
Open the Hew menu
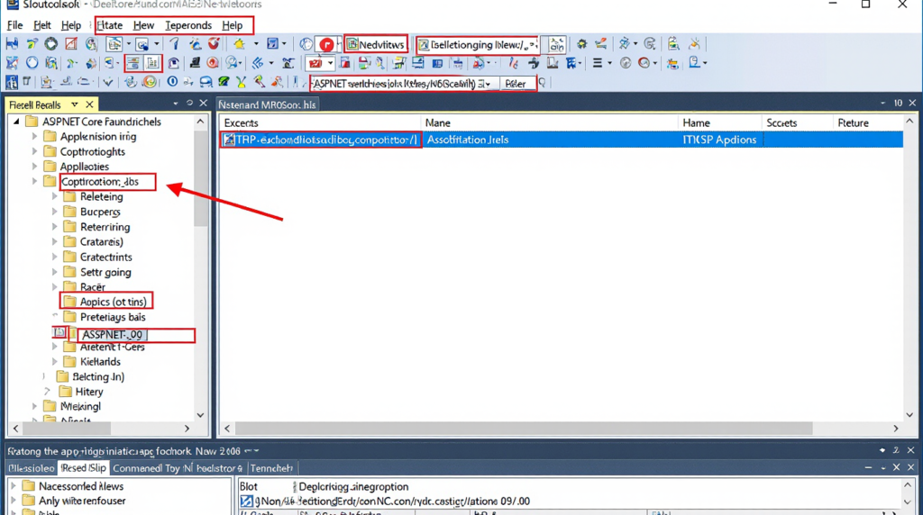[x=143, y=25]
